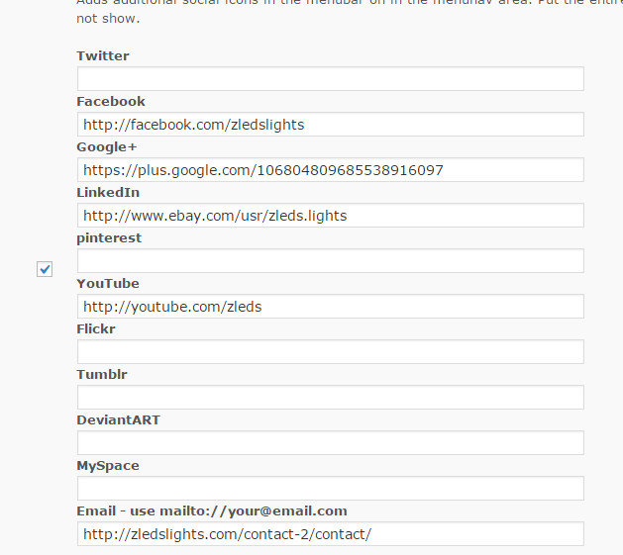Focus the empty Tumblr input field
623x555 pixels.
[x=330, y=398]
